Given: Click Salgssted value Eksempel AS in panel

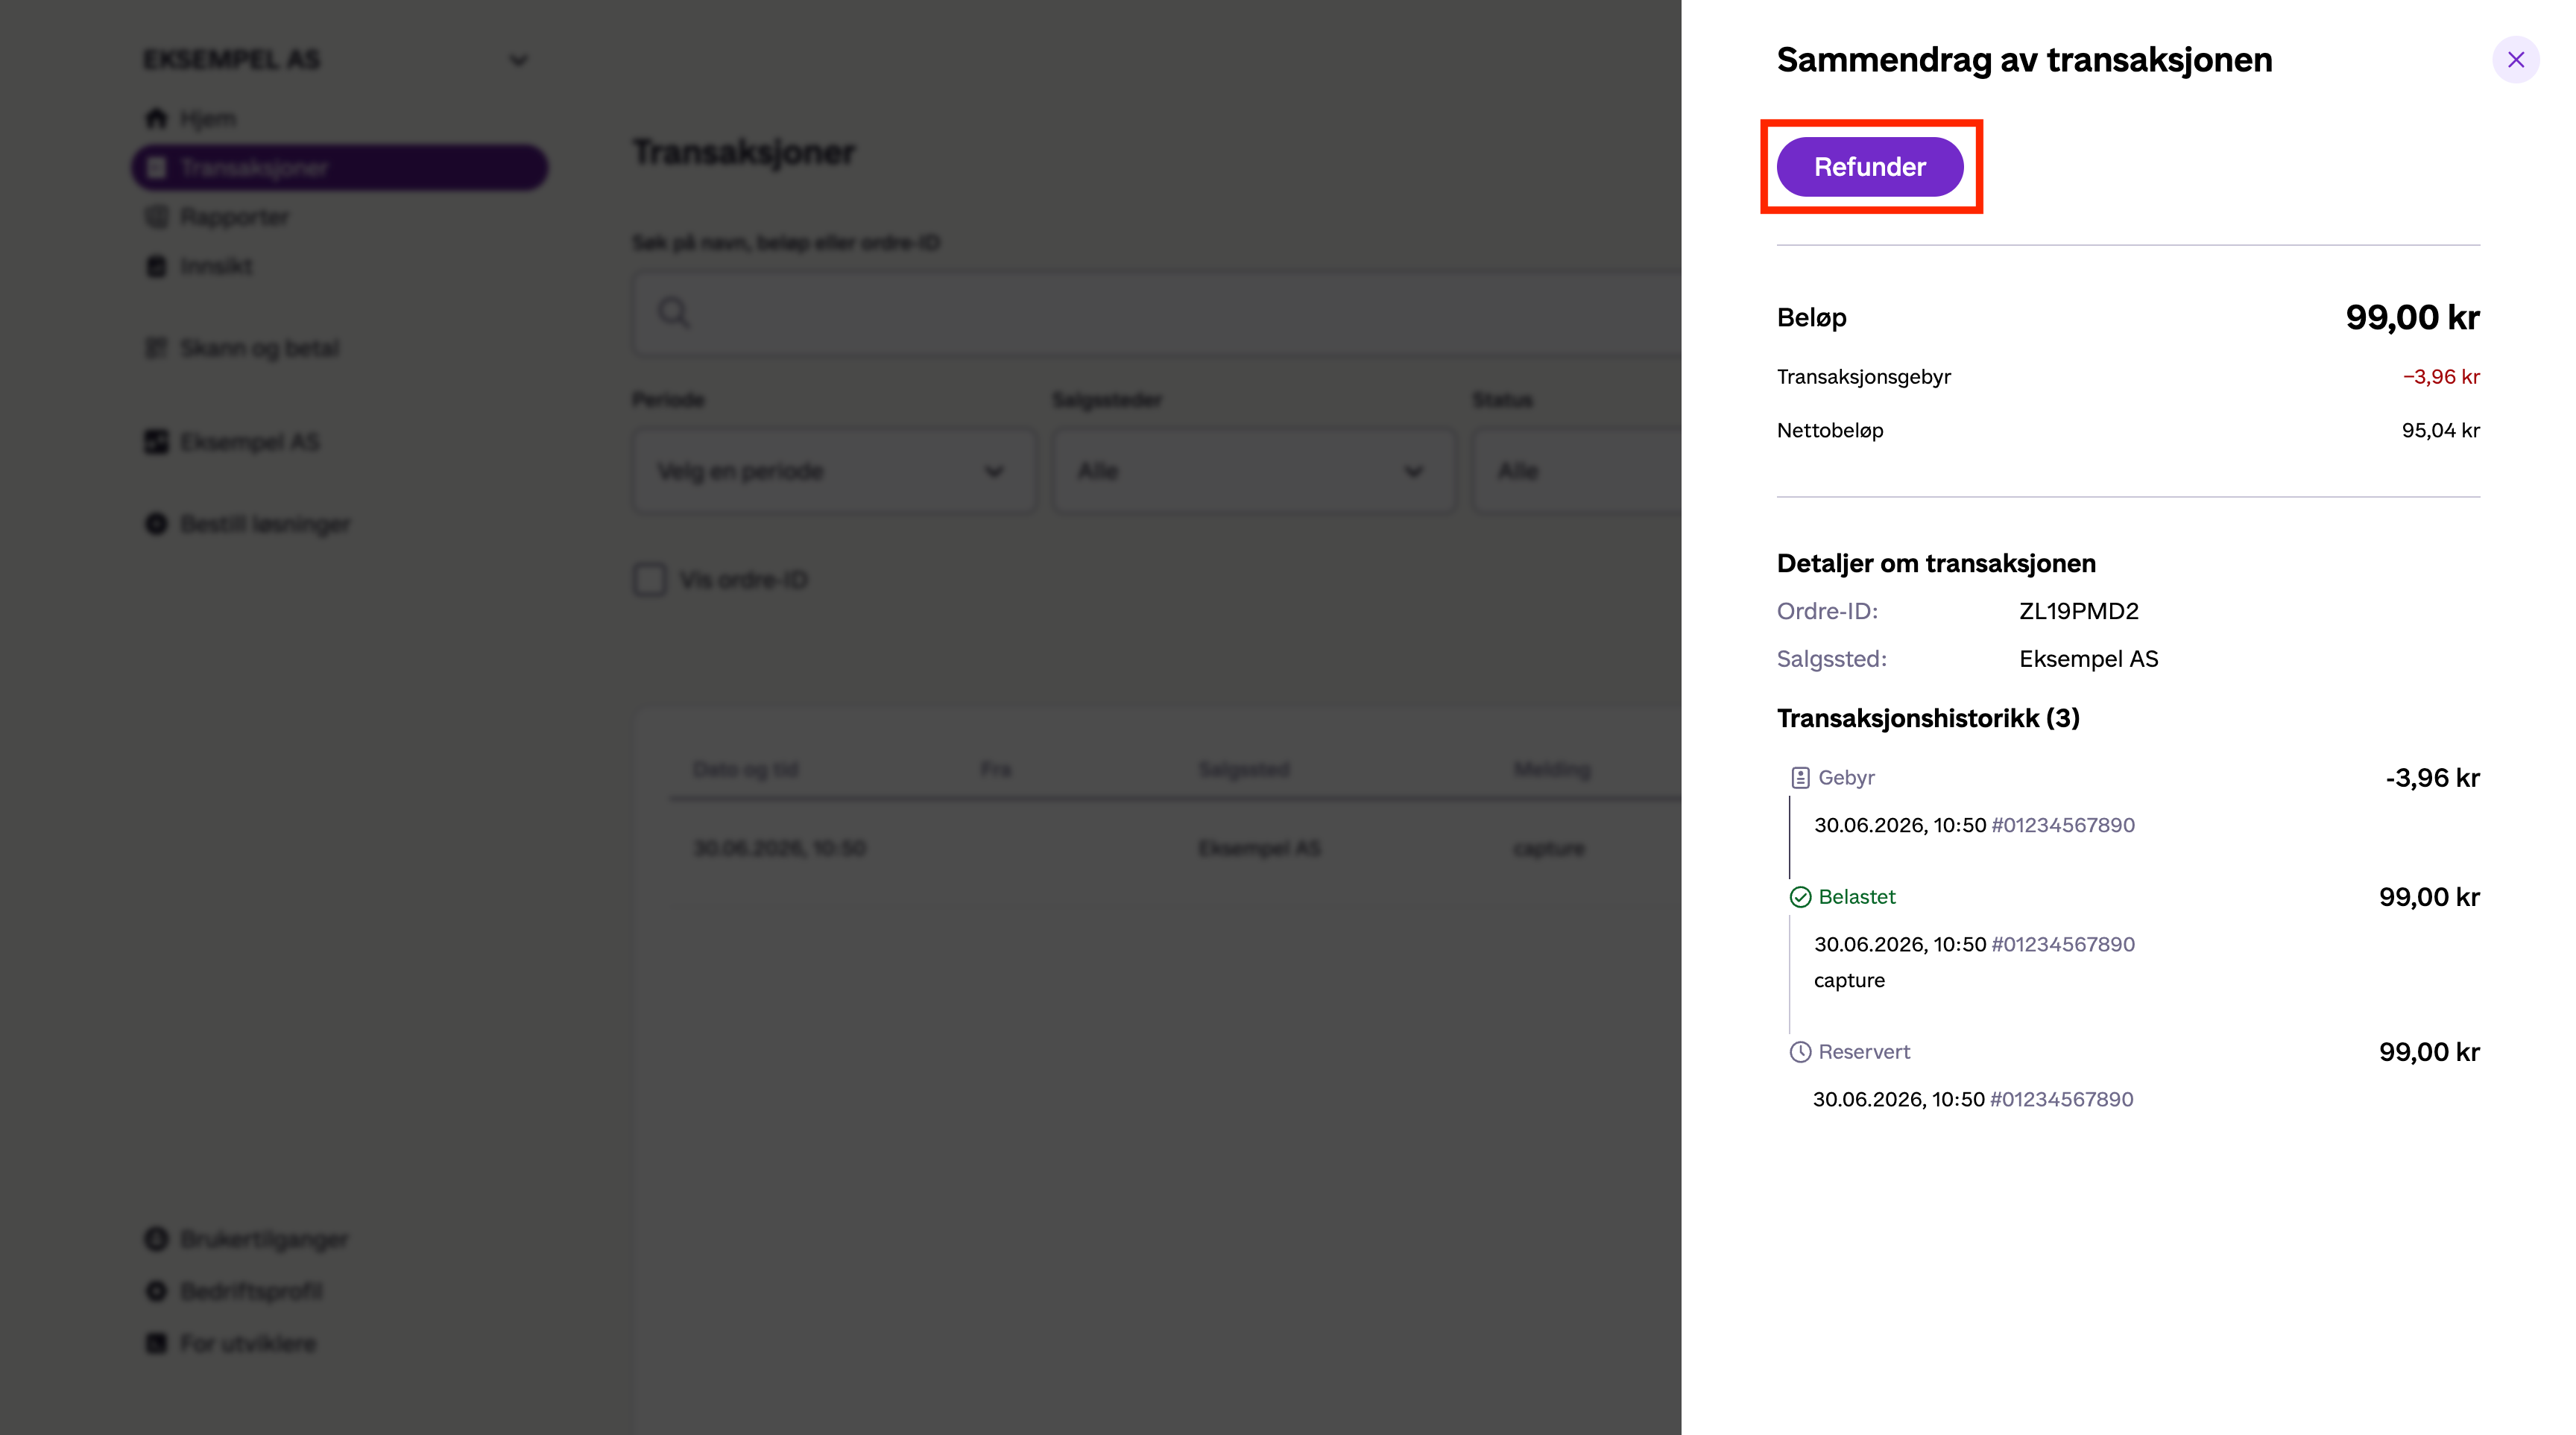Looking at the screenshot, I should (2089, 659).
